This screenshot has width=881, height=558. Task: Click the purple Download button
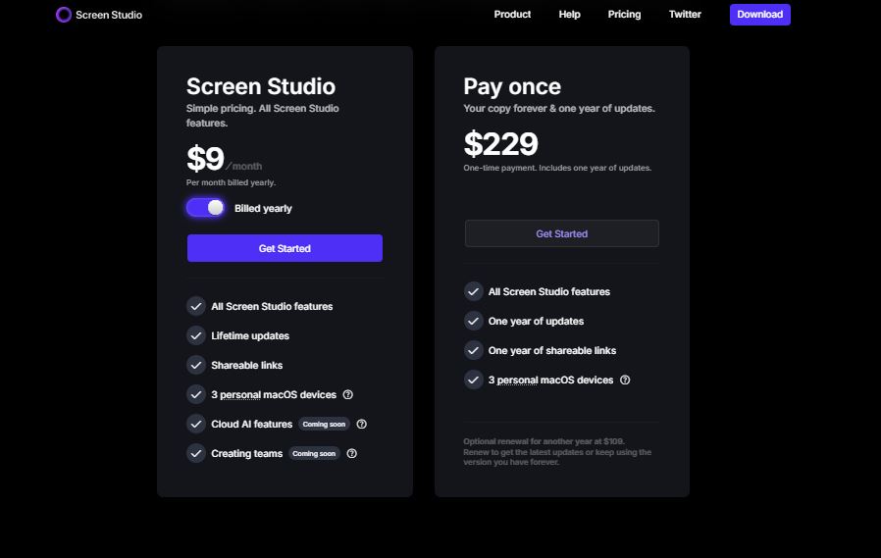(x=759, y=15)
